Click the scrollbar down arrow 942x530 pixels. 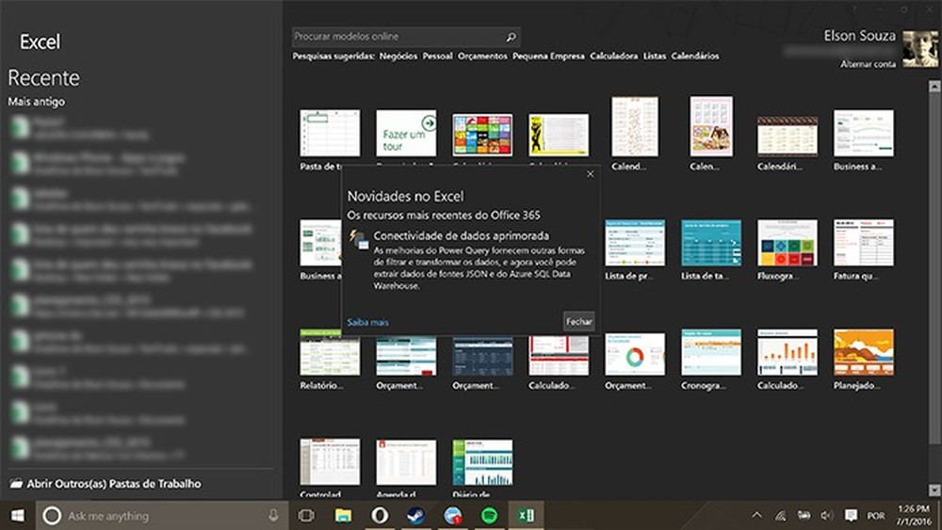click(934, 490)
